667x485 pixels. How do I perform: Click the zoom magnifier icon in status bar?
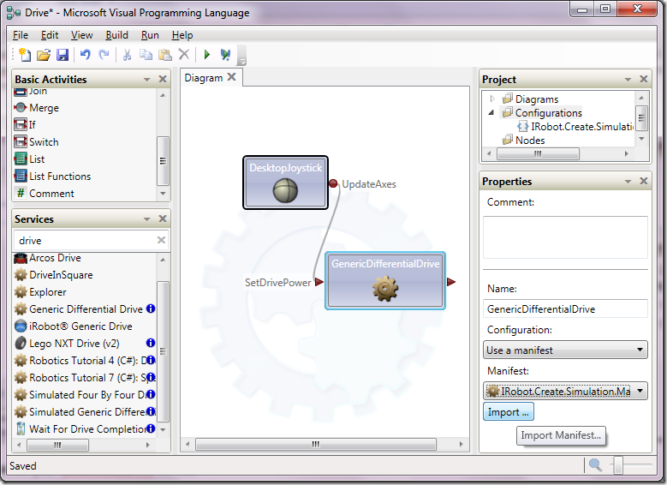[595, 465]
